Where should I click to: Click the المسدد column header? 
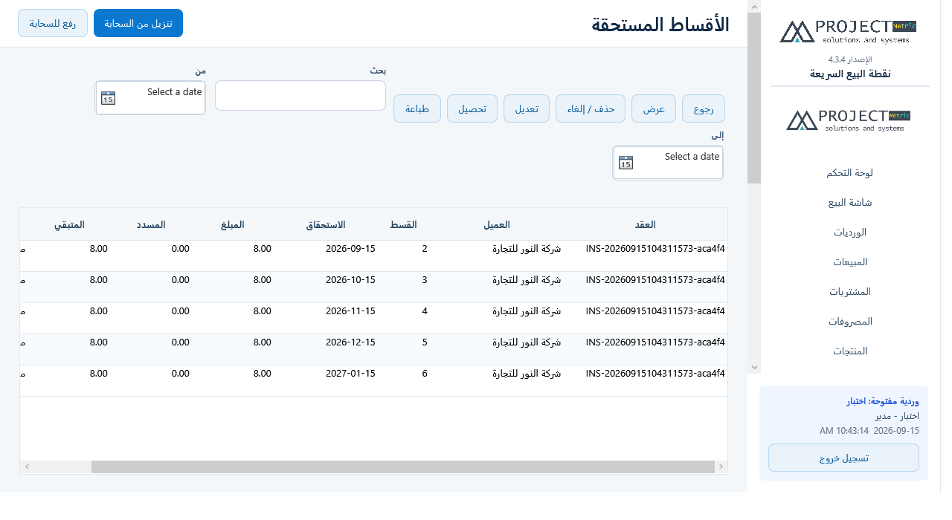pyautogui.click(x=149, y=224)
